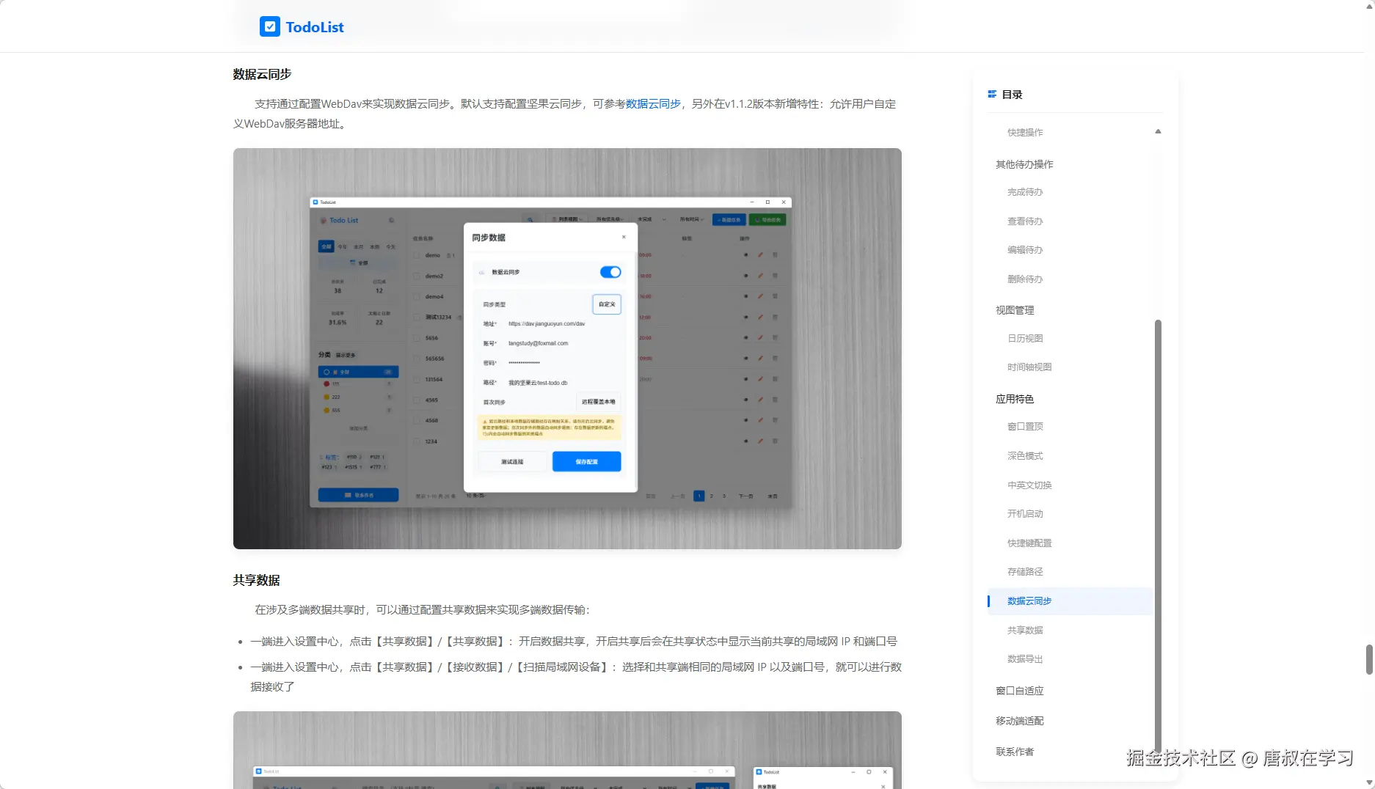Navigate to 移动端适配 section

pyautogui.click(x=1019, y=721)
